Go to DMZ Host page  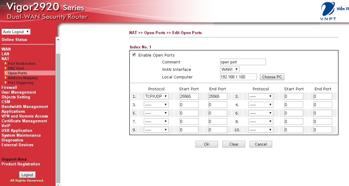pyautogui.click(x=16, y=68)
